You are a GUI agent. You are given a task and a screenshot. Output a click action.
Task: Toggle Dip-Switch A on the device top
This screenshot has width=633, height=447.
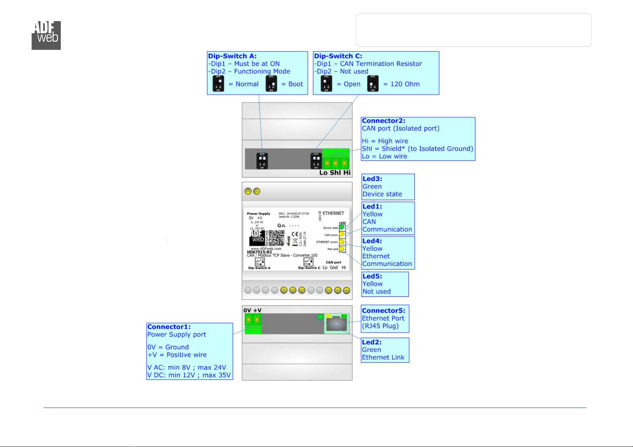pyautogui.click(x=262, y=161)
